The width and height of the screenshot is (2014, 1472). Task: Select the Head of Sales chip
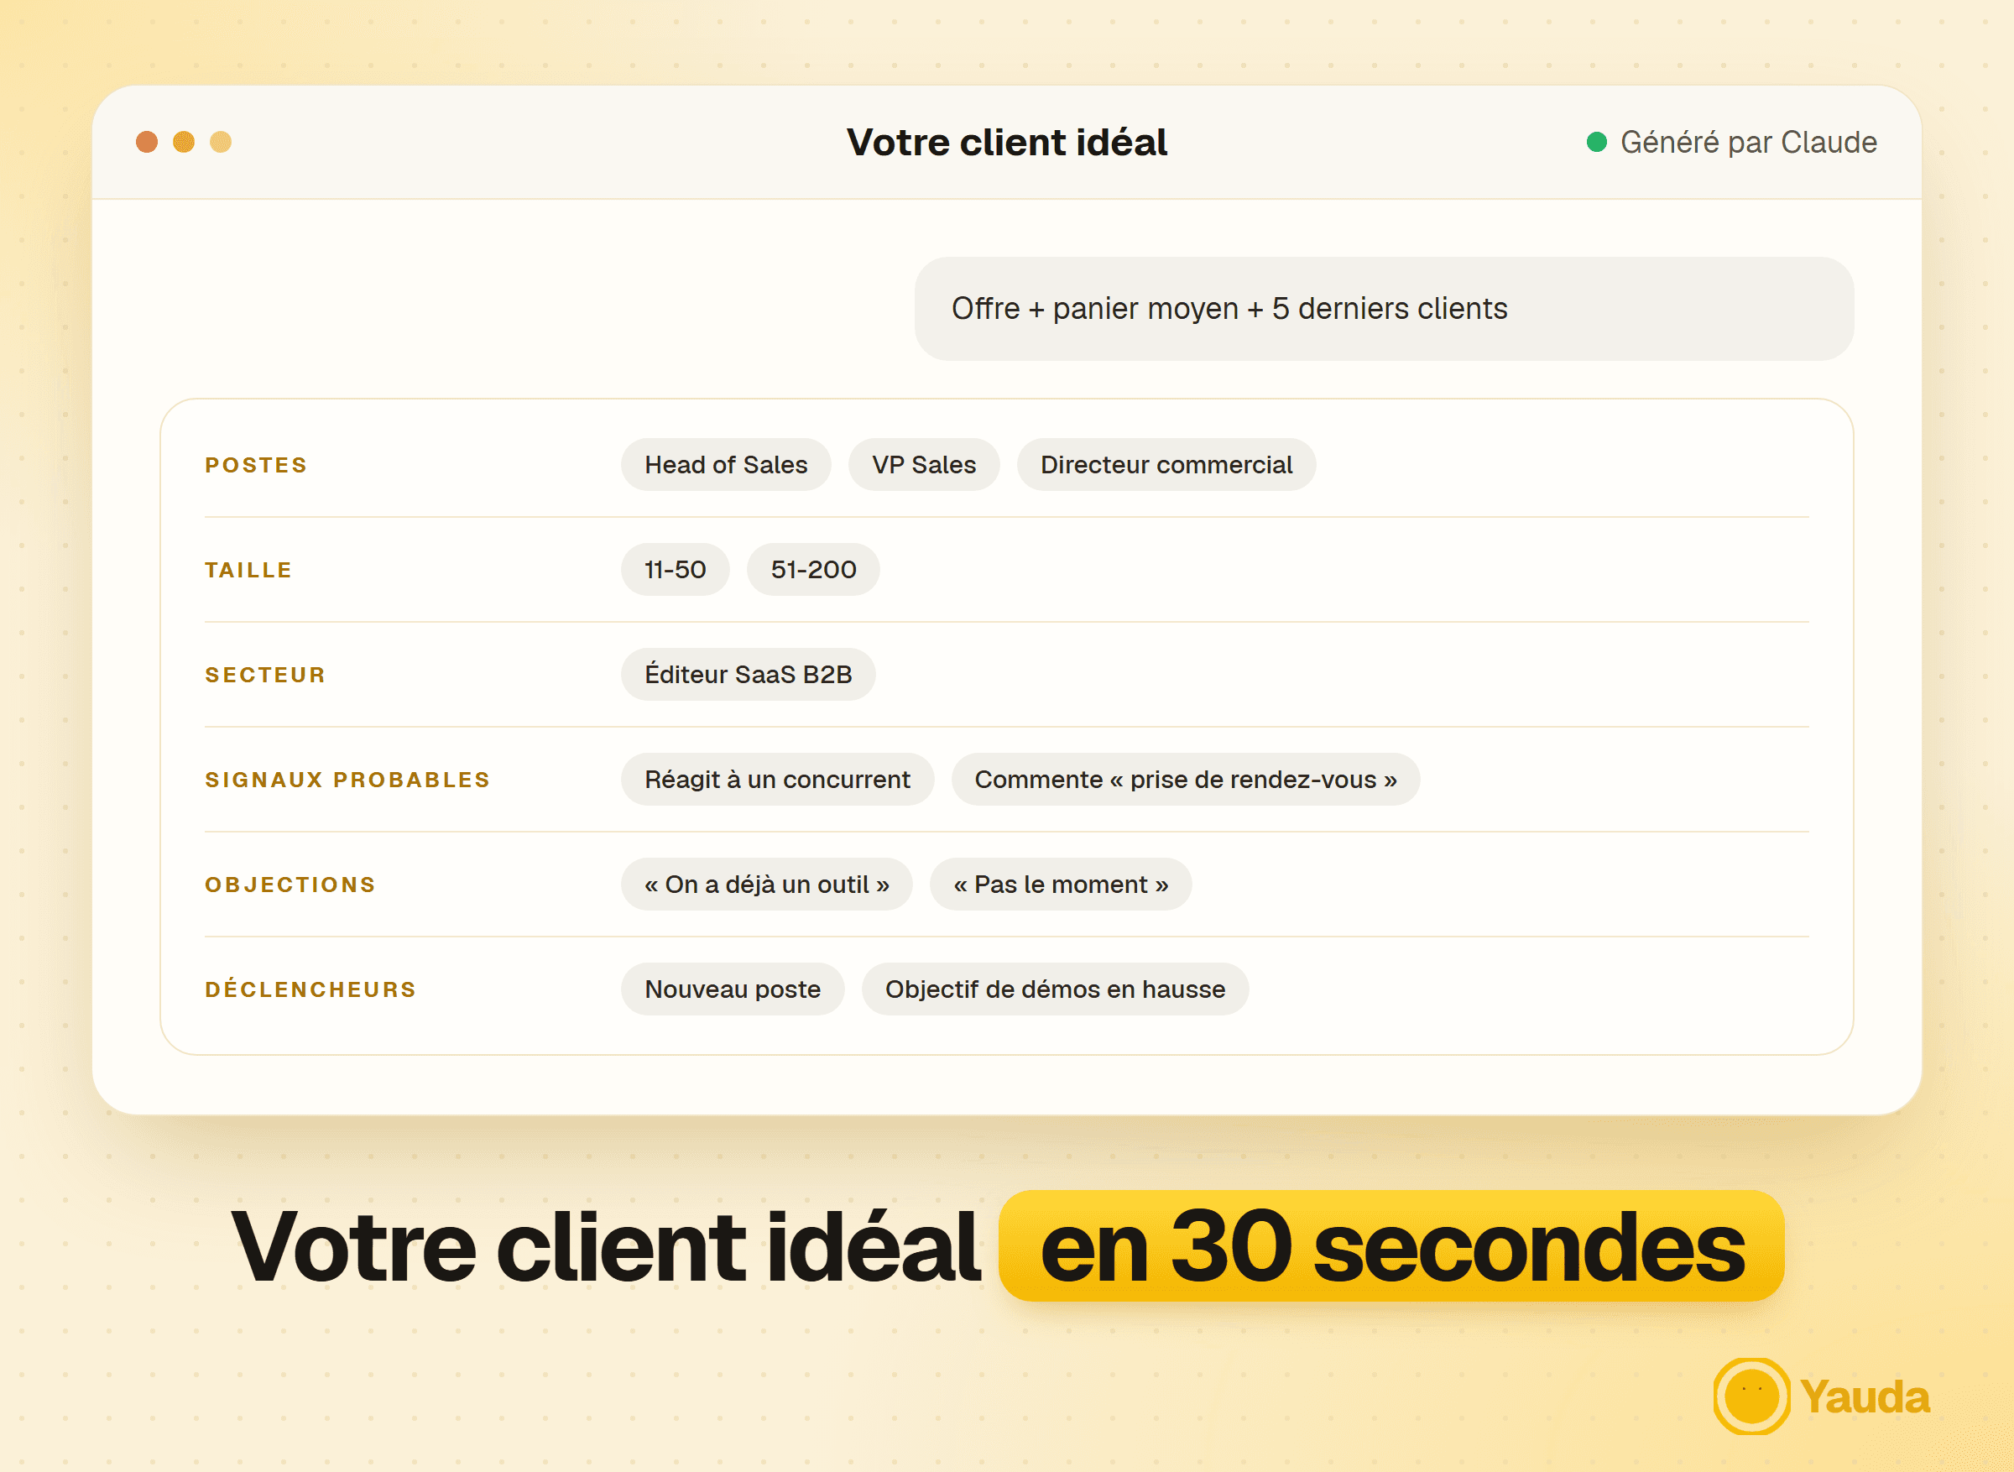[x=726, y=464]
